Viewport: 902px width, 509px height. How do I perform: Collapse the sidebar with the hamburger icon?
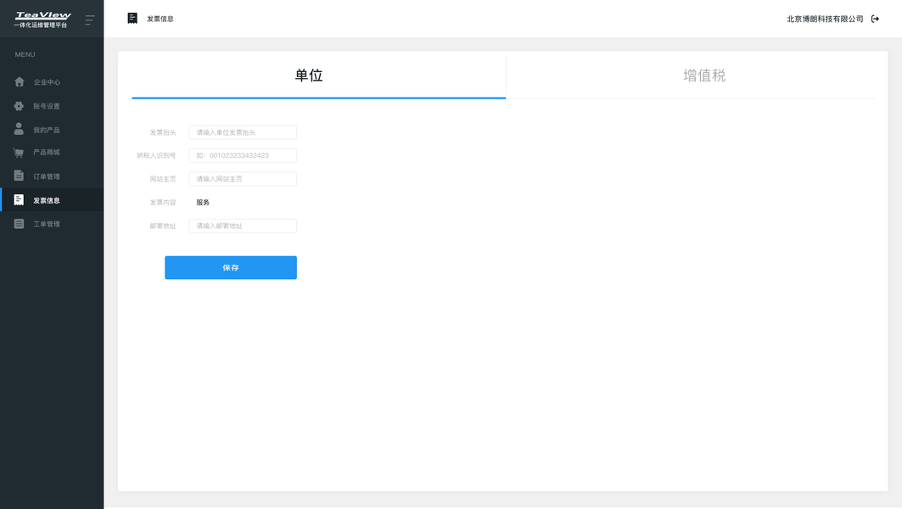click(90, 20)
